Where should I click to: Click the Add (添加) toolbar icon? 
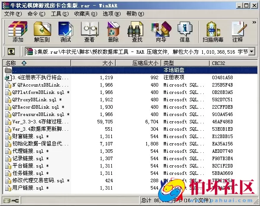[x=18, y=32]
